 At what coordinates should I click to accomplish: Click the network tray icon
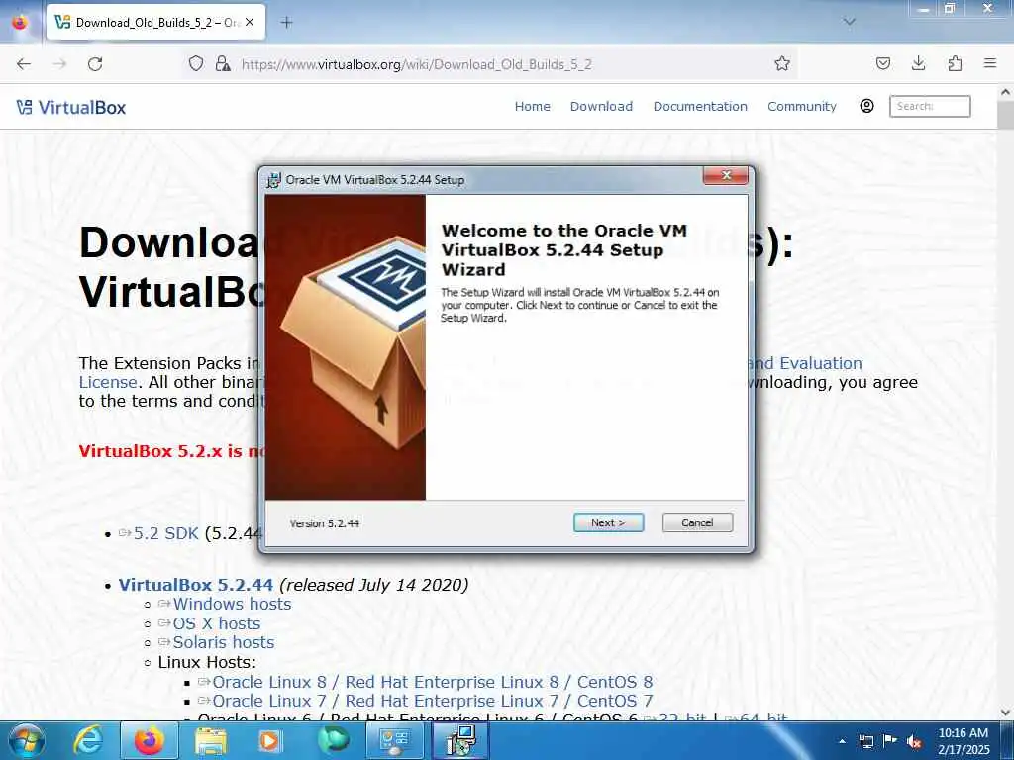pyautogui.click(x=865, y=741)
